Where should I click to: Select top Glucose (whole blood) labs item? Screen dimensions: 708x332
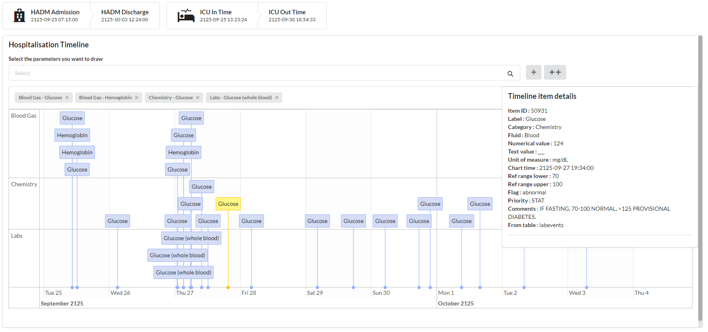[x=191, y=238]
